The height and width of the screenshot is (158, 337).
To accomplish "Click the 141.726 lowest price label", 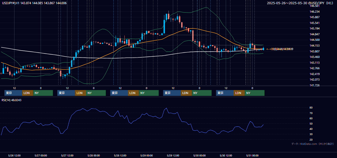I will [x=315, y=85].
